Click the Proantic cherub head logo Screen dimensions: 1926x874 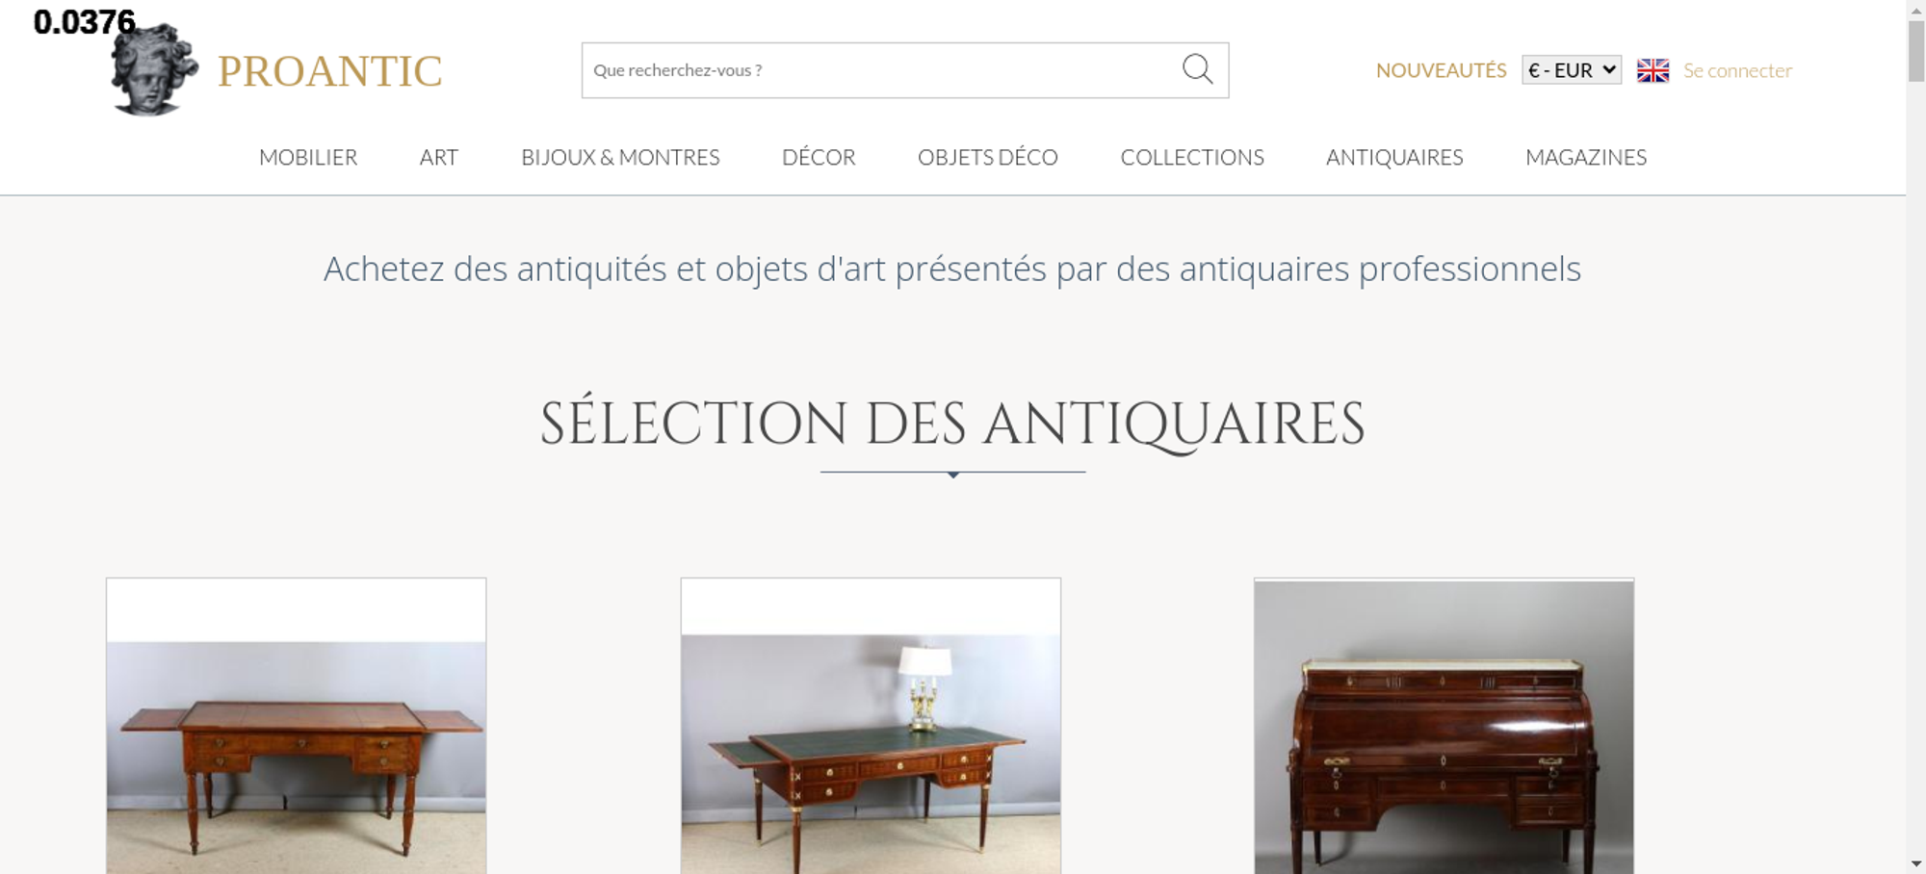[x=154, y=69]
